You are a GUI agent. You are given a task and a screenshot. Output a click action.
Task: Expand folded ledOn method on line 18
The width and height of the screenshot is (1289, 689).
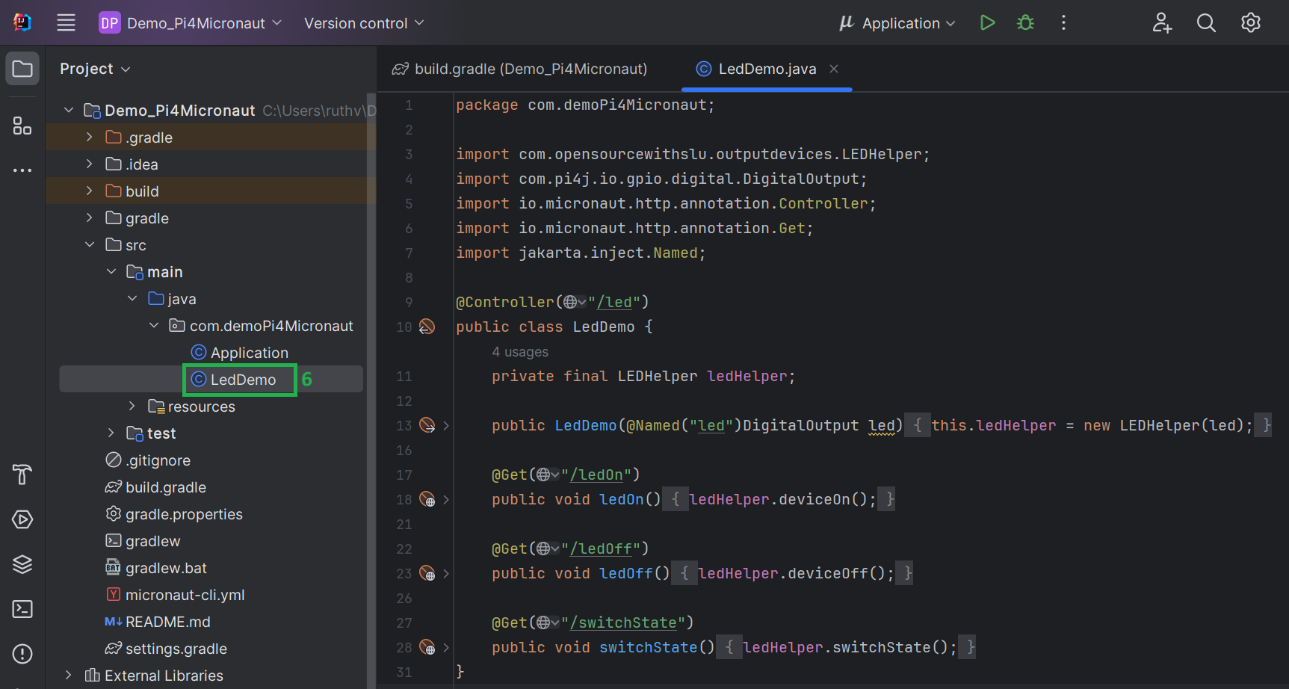pyautogui.click(x=446, y=499)
